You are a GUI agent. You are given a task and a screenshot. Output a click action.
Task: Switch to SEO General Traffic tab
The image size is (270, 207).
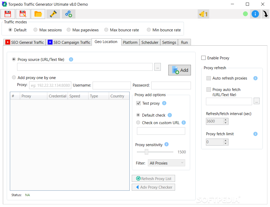pos(24,42)
